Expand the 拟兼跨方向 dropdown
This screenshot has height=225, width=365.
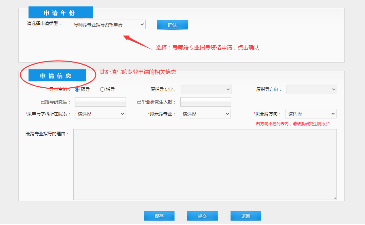311,114
